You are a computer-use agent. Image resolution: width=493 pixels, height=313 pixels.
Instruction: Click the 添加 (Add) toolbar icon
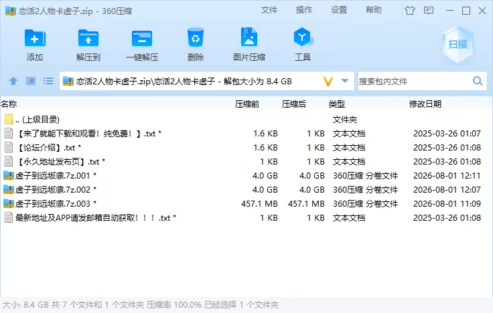tap(35, 38)
